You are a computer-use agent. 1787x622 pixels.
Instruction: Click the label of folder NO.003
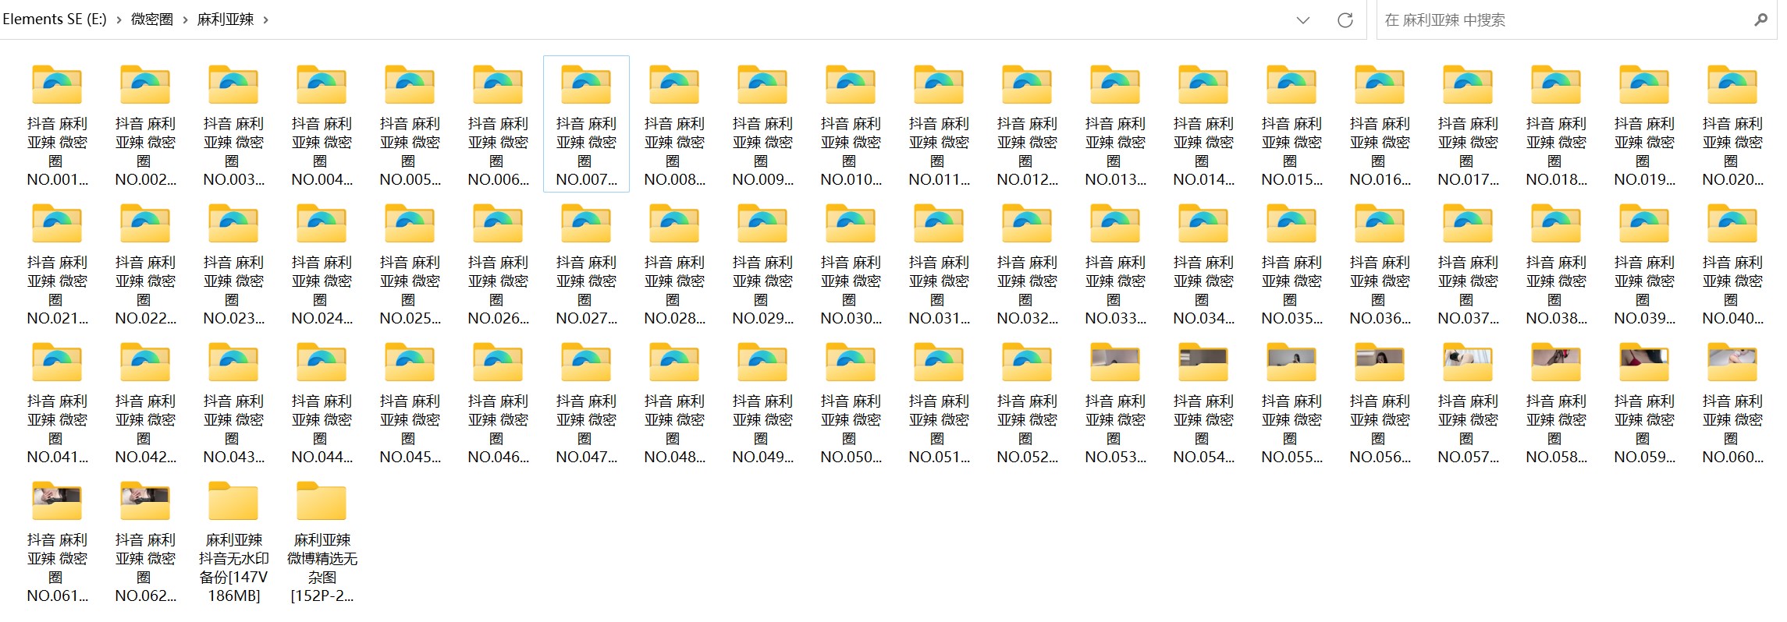(233, 151)
